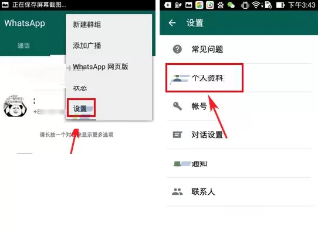This screenshot has height=231, width=318.
Task: Open 对话设置 chat settings
Action: 239,135
